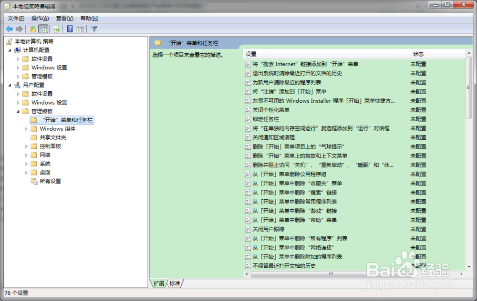The height and width of the screenshot is (301, 477).
Task: Expand 管理模板 under 计算机配置
Action: click(x=18, y=77)
